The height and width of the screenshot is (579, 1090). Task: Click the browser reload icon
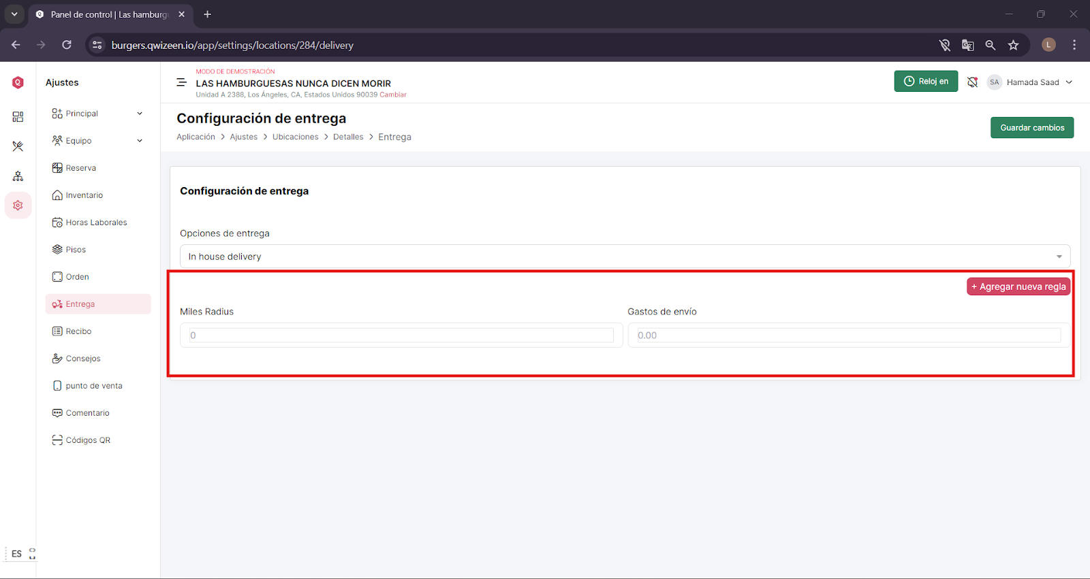coord(67,45)
